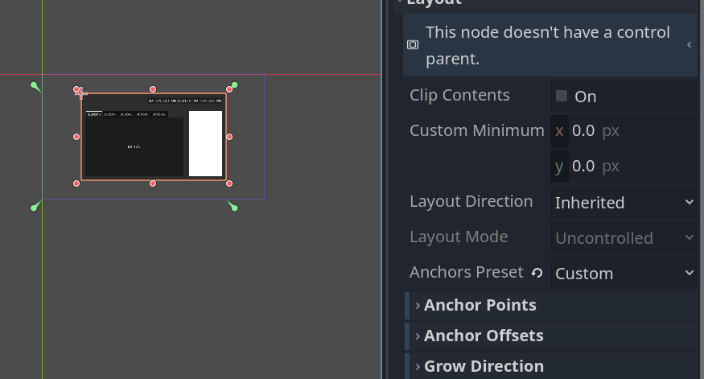Click the Custom Minimum x value field
The height and width of the screenshot is (379, 704).
coord(595,130)
